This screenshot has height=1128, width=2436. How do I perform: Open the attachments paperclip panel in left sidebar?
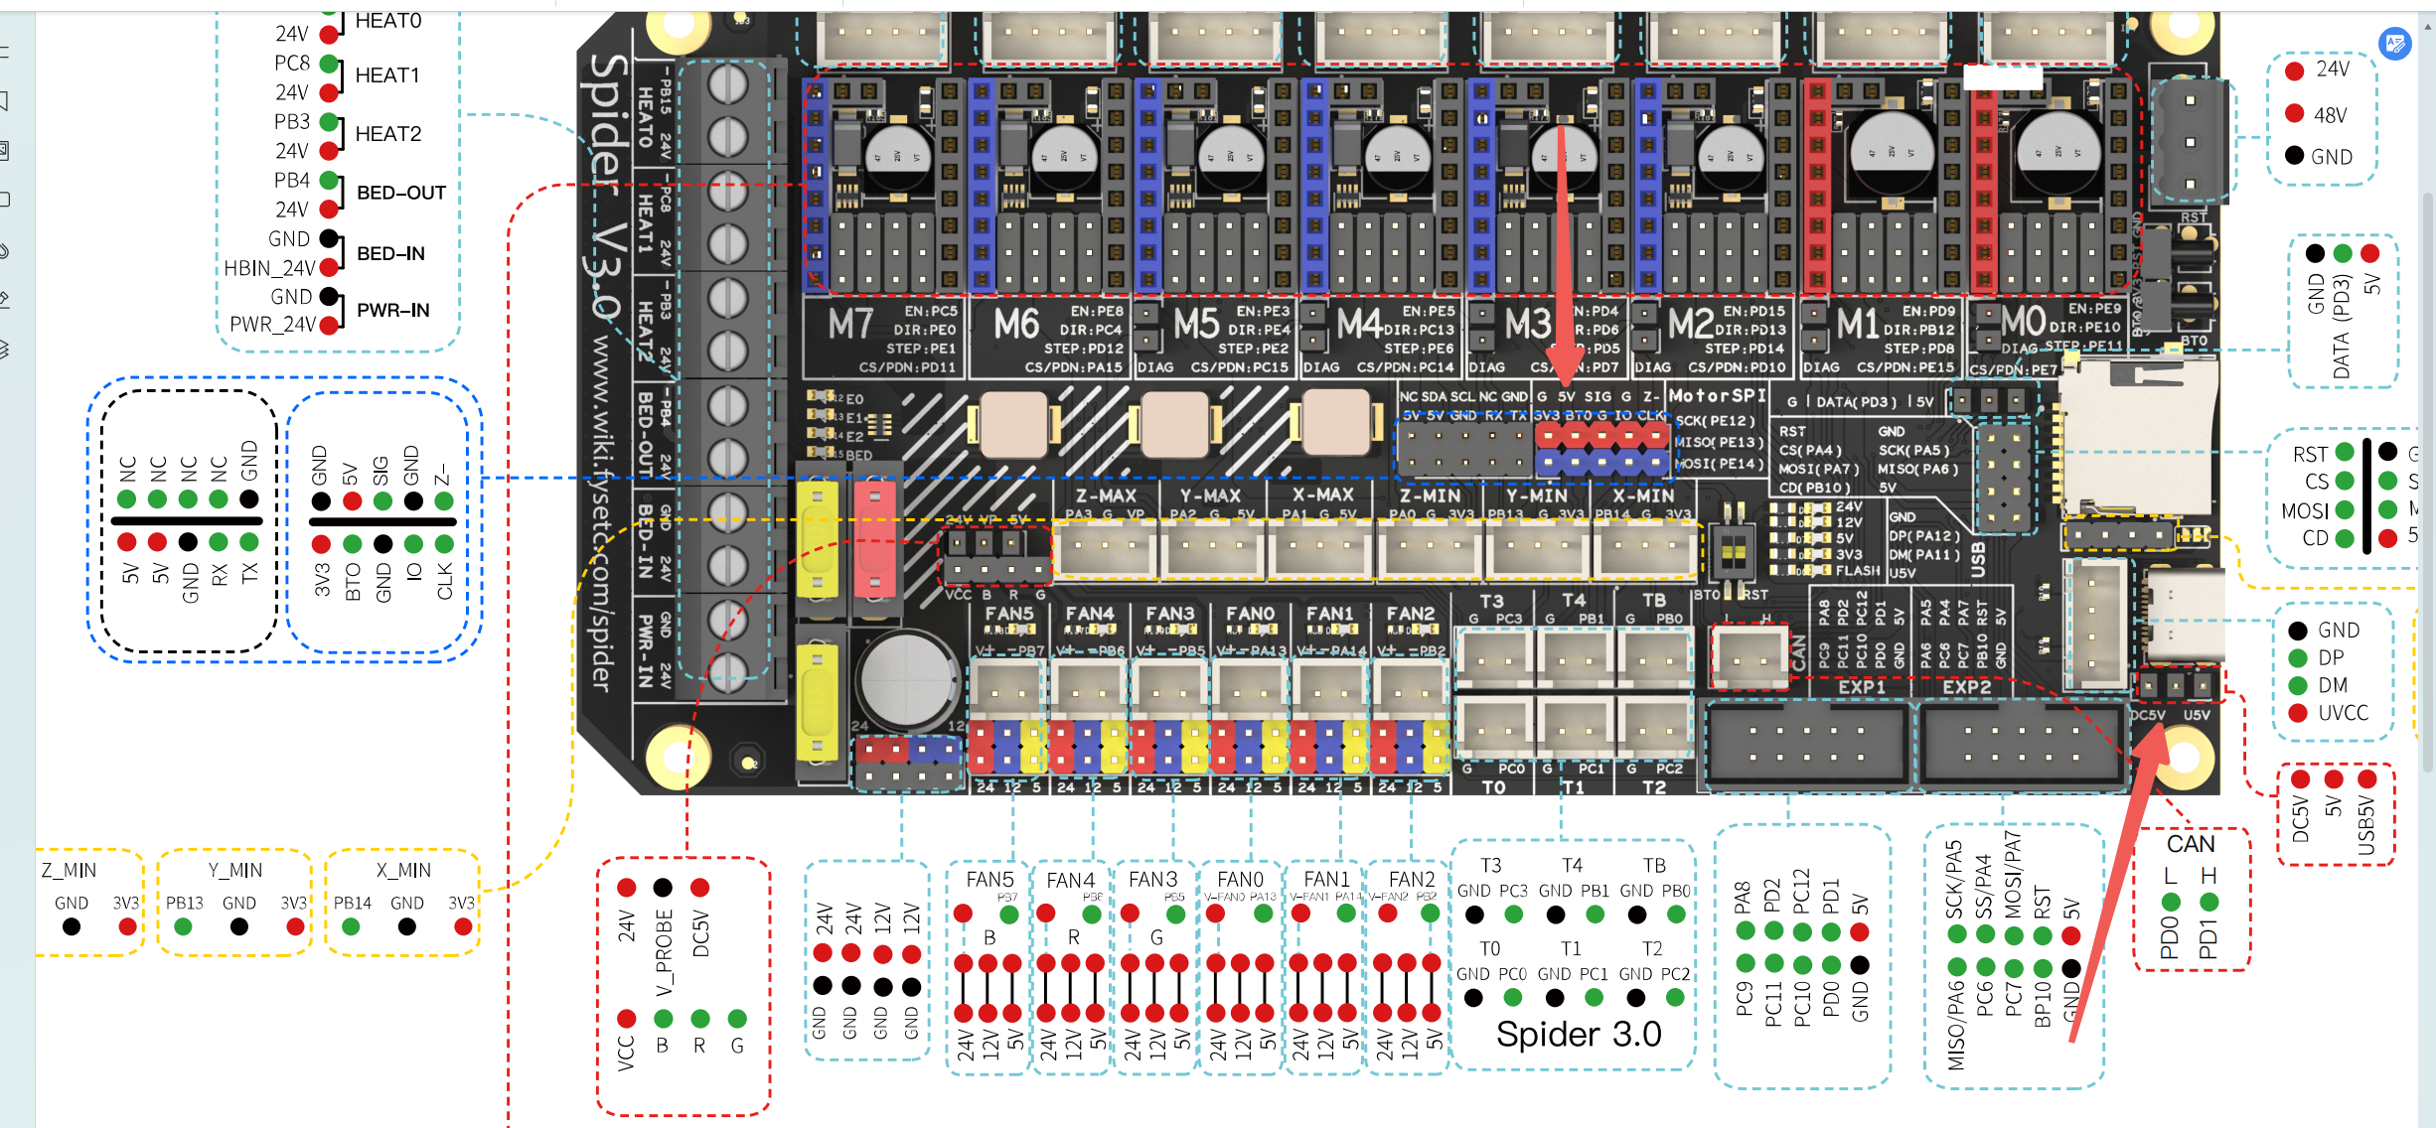coord(5,250)
